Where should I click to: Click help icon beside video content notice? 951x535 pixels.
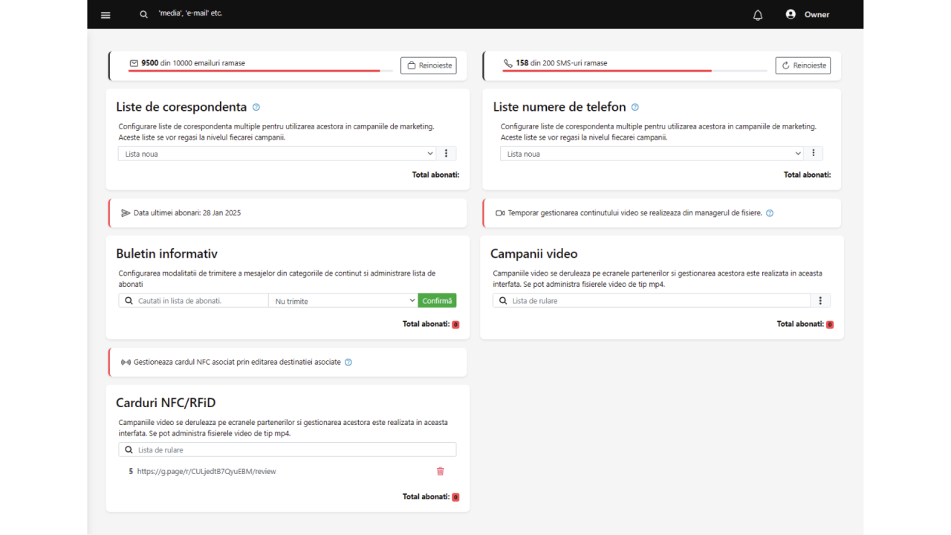click(x=770, y=213)
